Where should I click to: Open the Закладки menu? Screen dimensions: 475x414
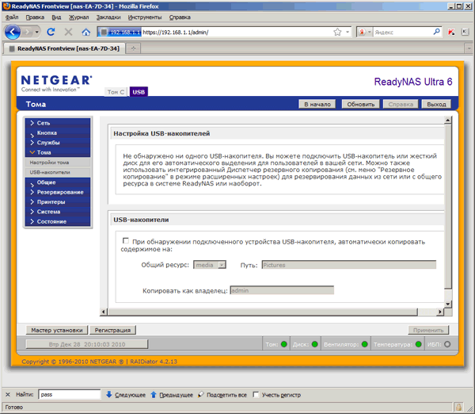tap(108, 17)
